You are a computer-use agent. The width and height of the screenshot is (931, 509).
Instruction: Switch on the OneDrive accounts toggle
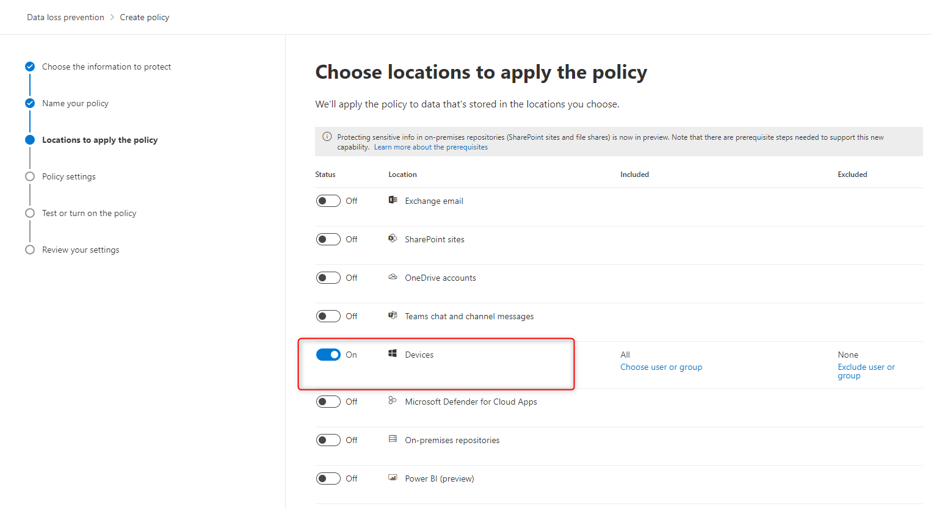pyautogui.click(x=328, y=278)
